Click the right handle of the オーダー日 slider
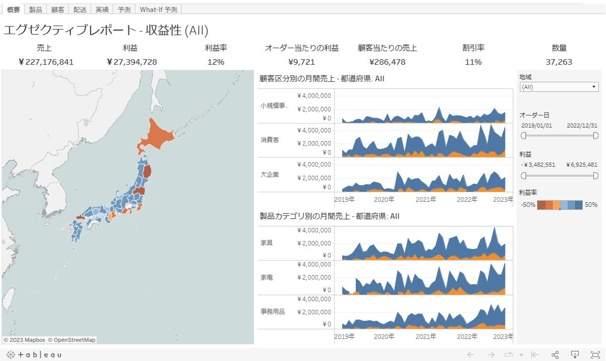This screenshot has height=361, width=606. pyautogui.click(x=595, y=136)
